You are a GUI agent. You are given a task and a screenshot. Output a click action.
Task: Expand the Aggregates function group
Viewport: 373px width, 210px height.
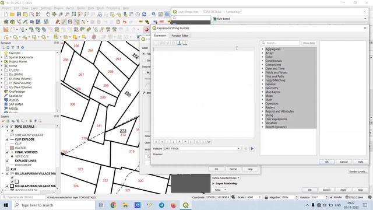coord(263,49)
